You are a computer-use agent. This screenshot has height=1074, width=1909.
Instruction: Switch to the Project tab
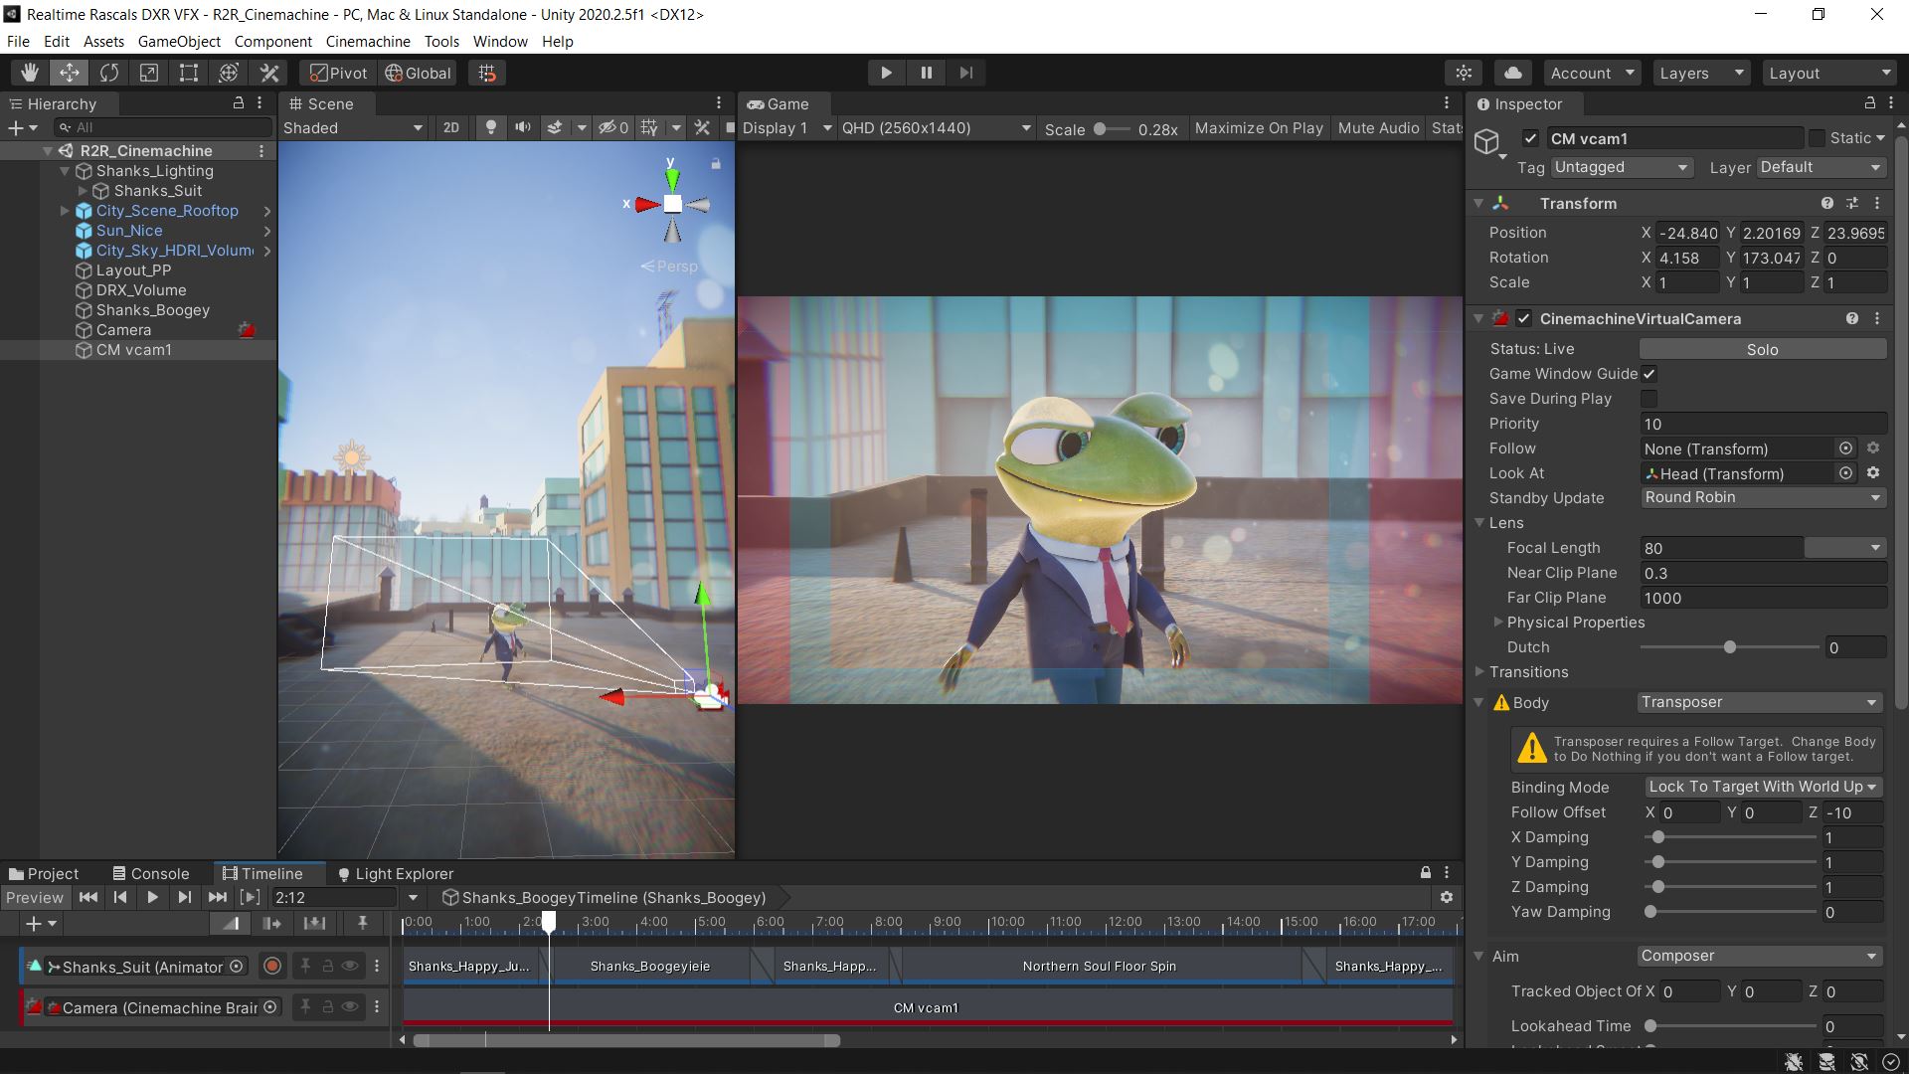(44, 873)
